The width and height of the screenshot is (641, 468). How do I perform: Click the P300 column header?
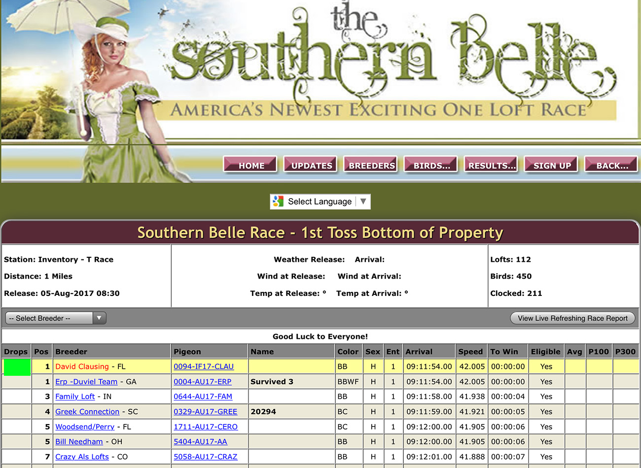click(x=626, y=352)
